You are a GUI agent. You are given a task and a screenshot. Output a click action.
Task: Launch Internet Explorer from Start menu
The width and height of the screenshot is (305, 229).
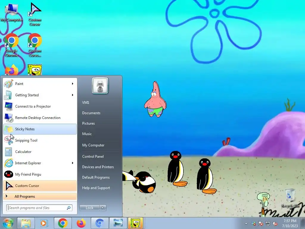(x=40, y=163)
